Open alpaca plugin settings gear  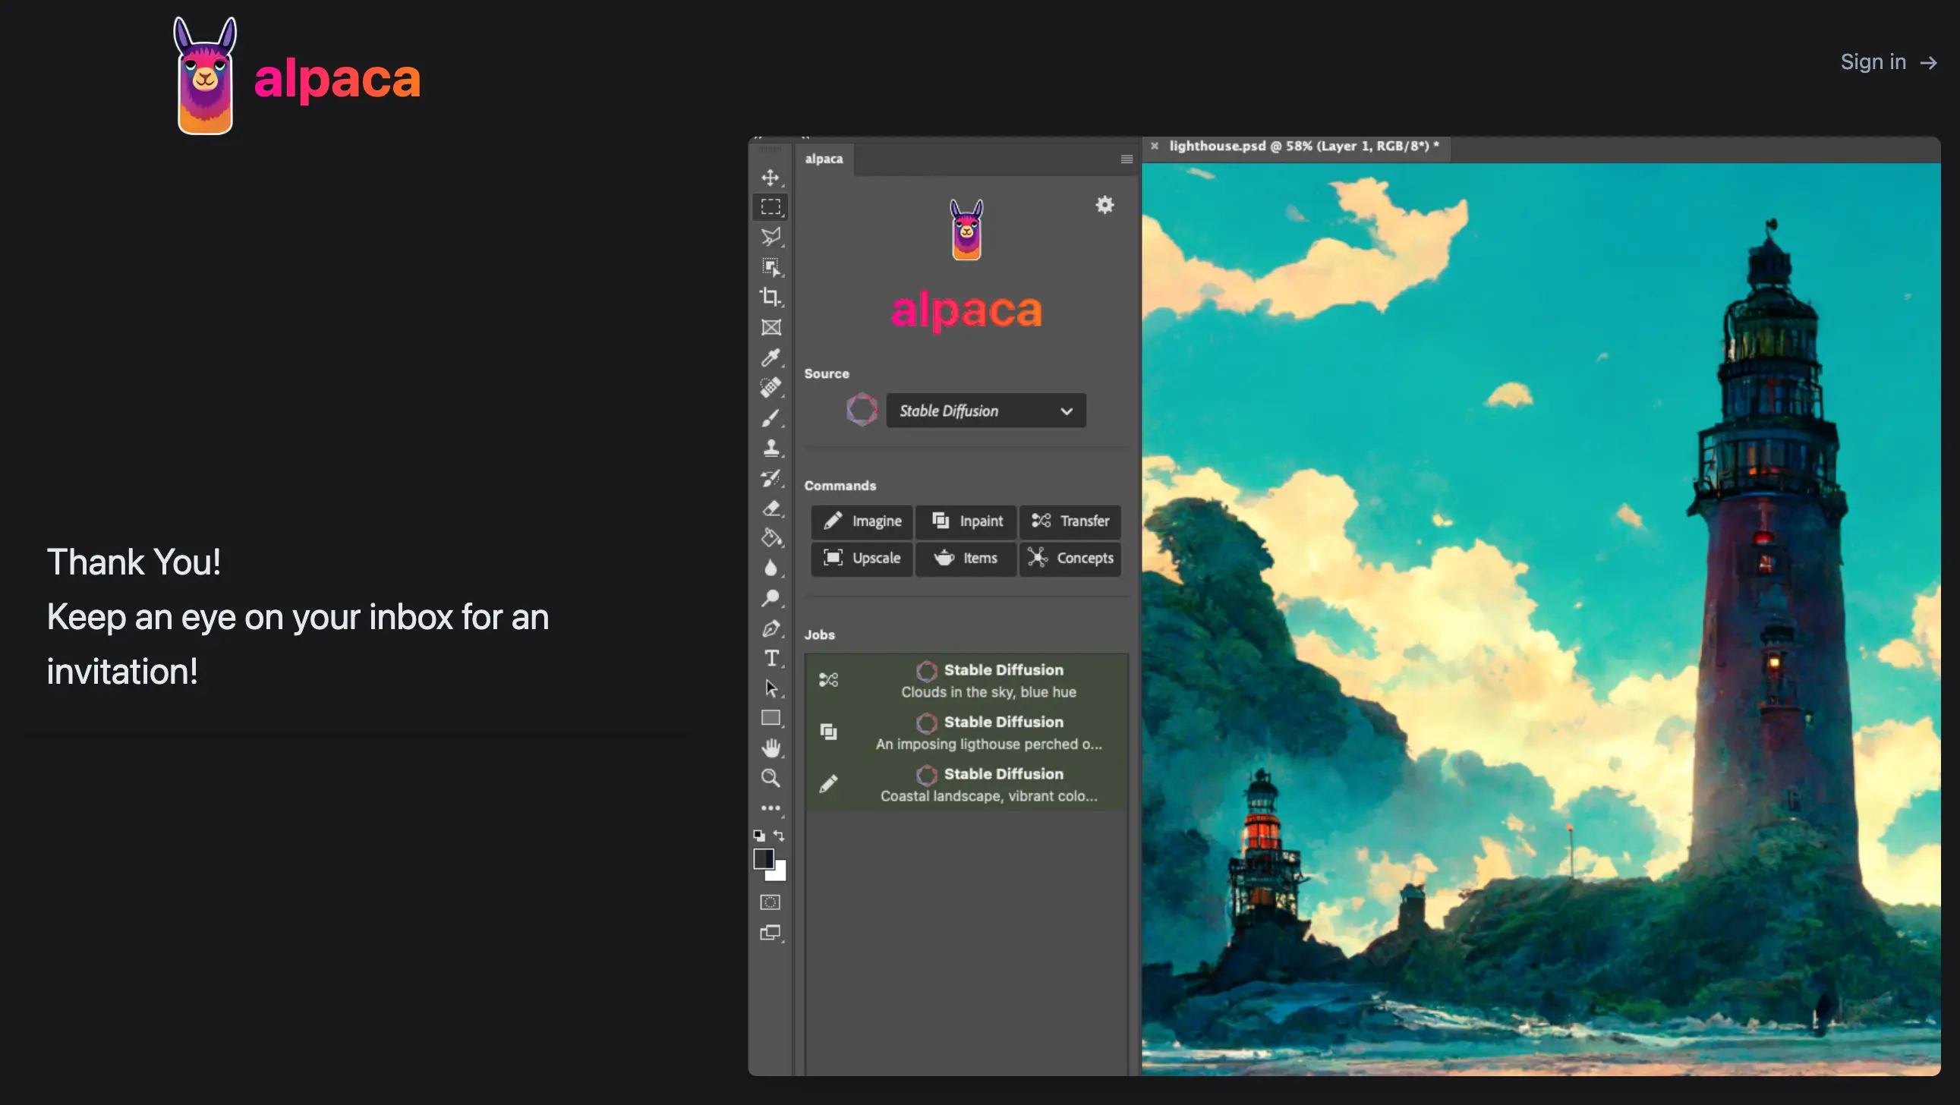click(x=1104, y=205)
